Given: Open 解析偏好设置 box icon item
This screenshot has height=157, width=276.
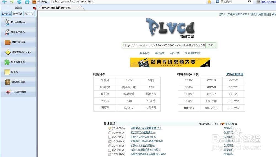Looking at the screenshot, I should click(18, 82).
